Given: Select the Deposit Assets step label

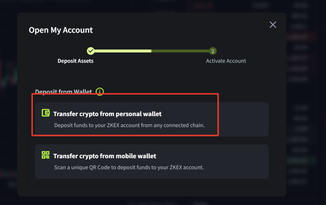Looking at the screenshot, I should [76, 61].
